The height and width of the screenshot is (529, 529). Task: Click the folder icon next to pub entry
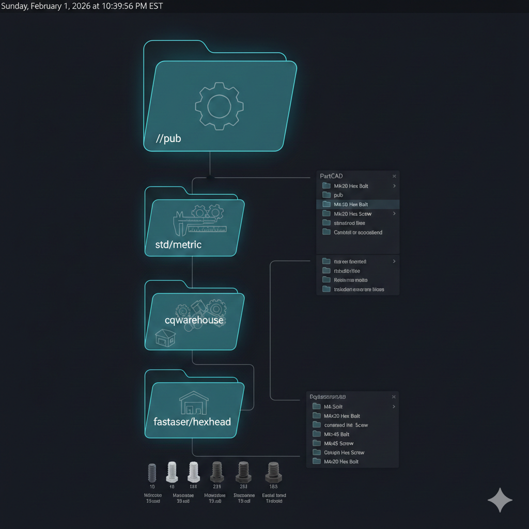326,195
